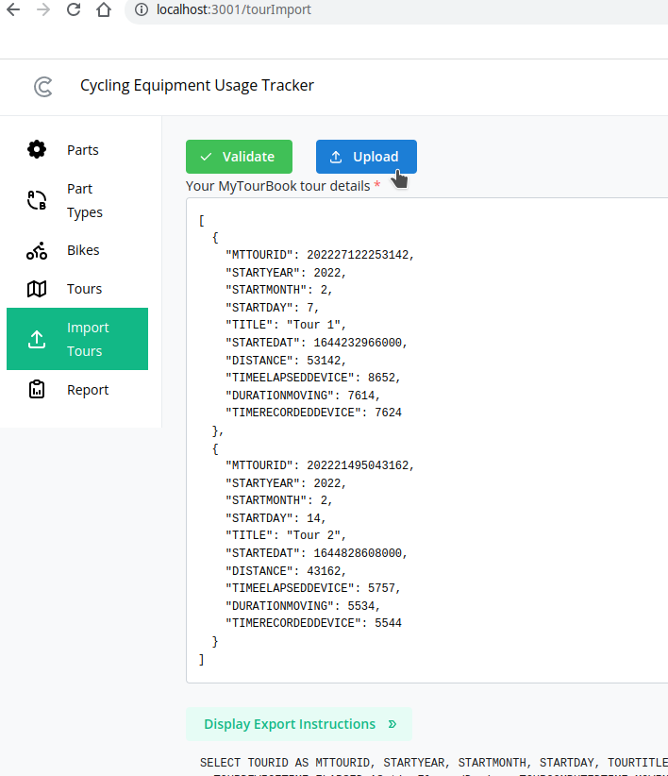Open the Part Types menu item
The image size is (668, 776).
pos(77,200)
